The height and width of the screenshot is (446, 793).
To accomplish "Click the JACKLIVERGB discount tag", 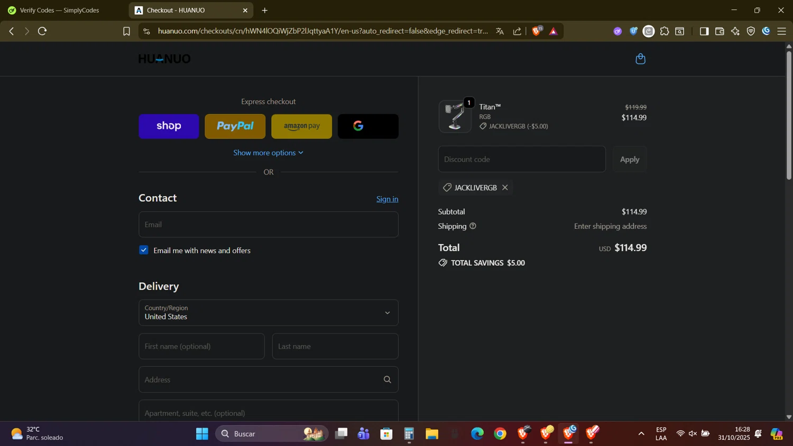I will [x=475, y=188].
